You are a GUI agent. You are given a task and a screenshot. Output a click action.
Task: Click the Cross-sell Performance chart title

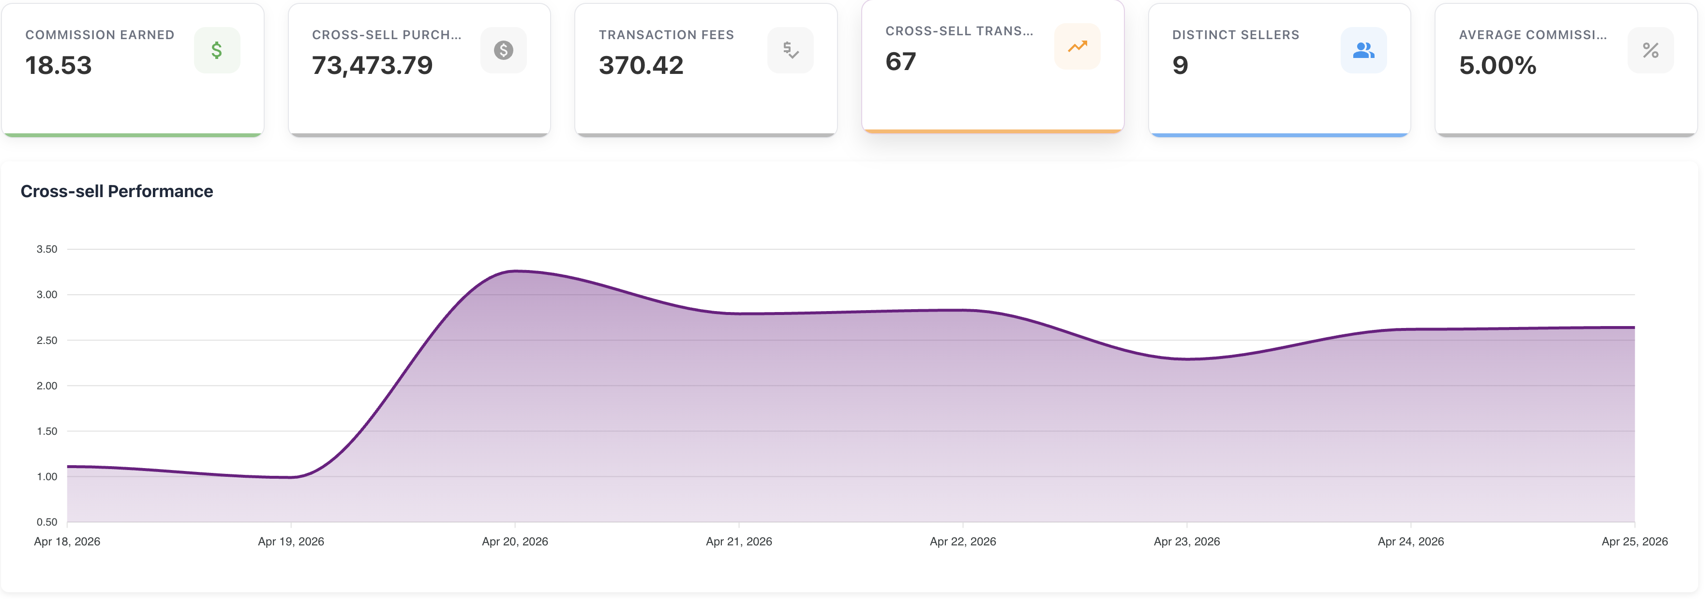click(117, 191)
